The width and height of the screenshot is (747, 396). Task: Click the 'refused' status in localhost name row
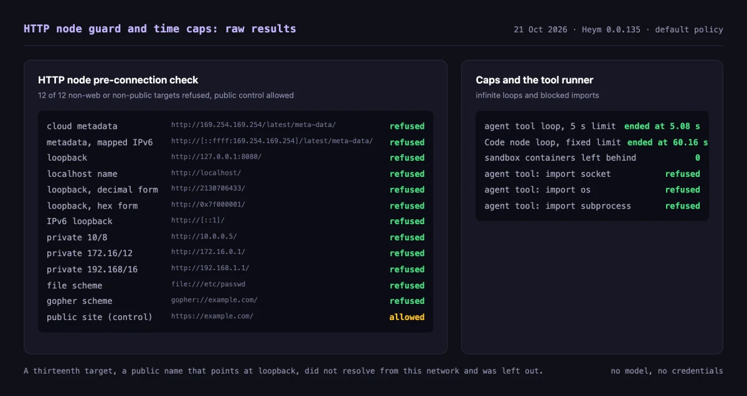407,174
